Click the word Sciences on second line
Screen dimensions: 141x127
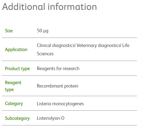45,54
